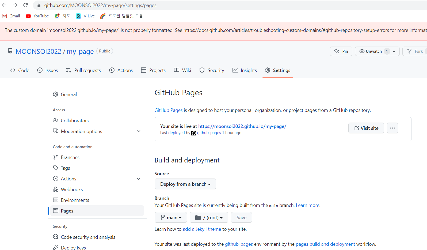427x250 pixels.
Task: Open the 프로필 템플릿 모음 bookmark
Action: pos(121,16)
